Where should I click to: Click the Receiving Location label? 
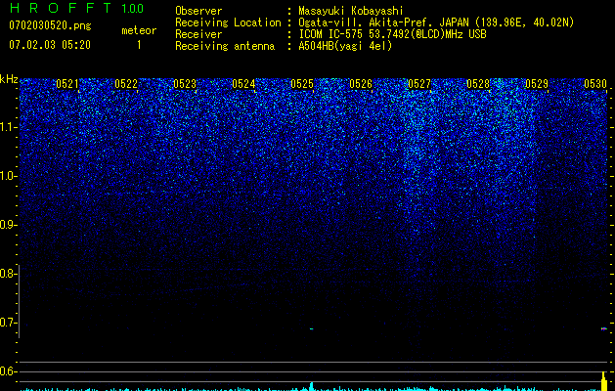pos(228,22)
